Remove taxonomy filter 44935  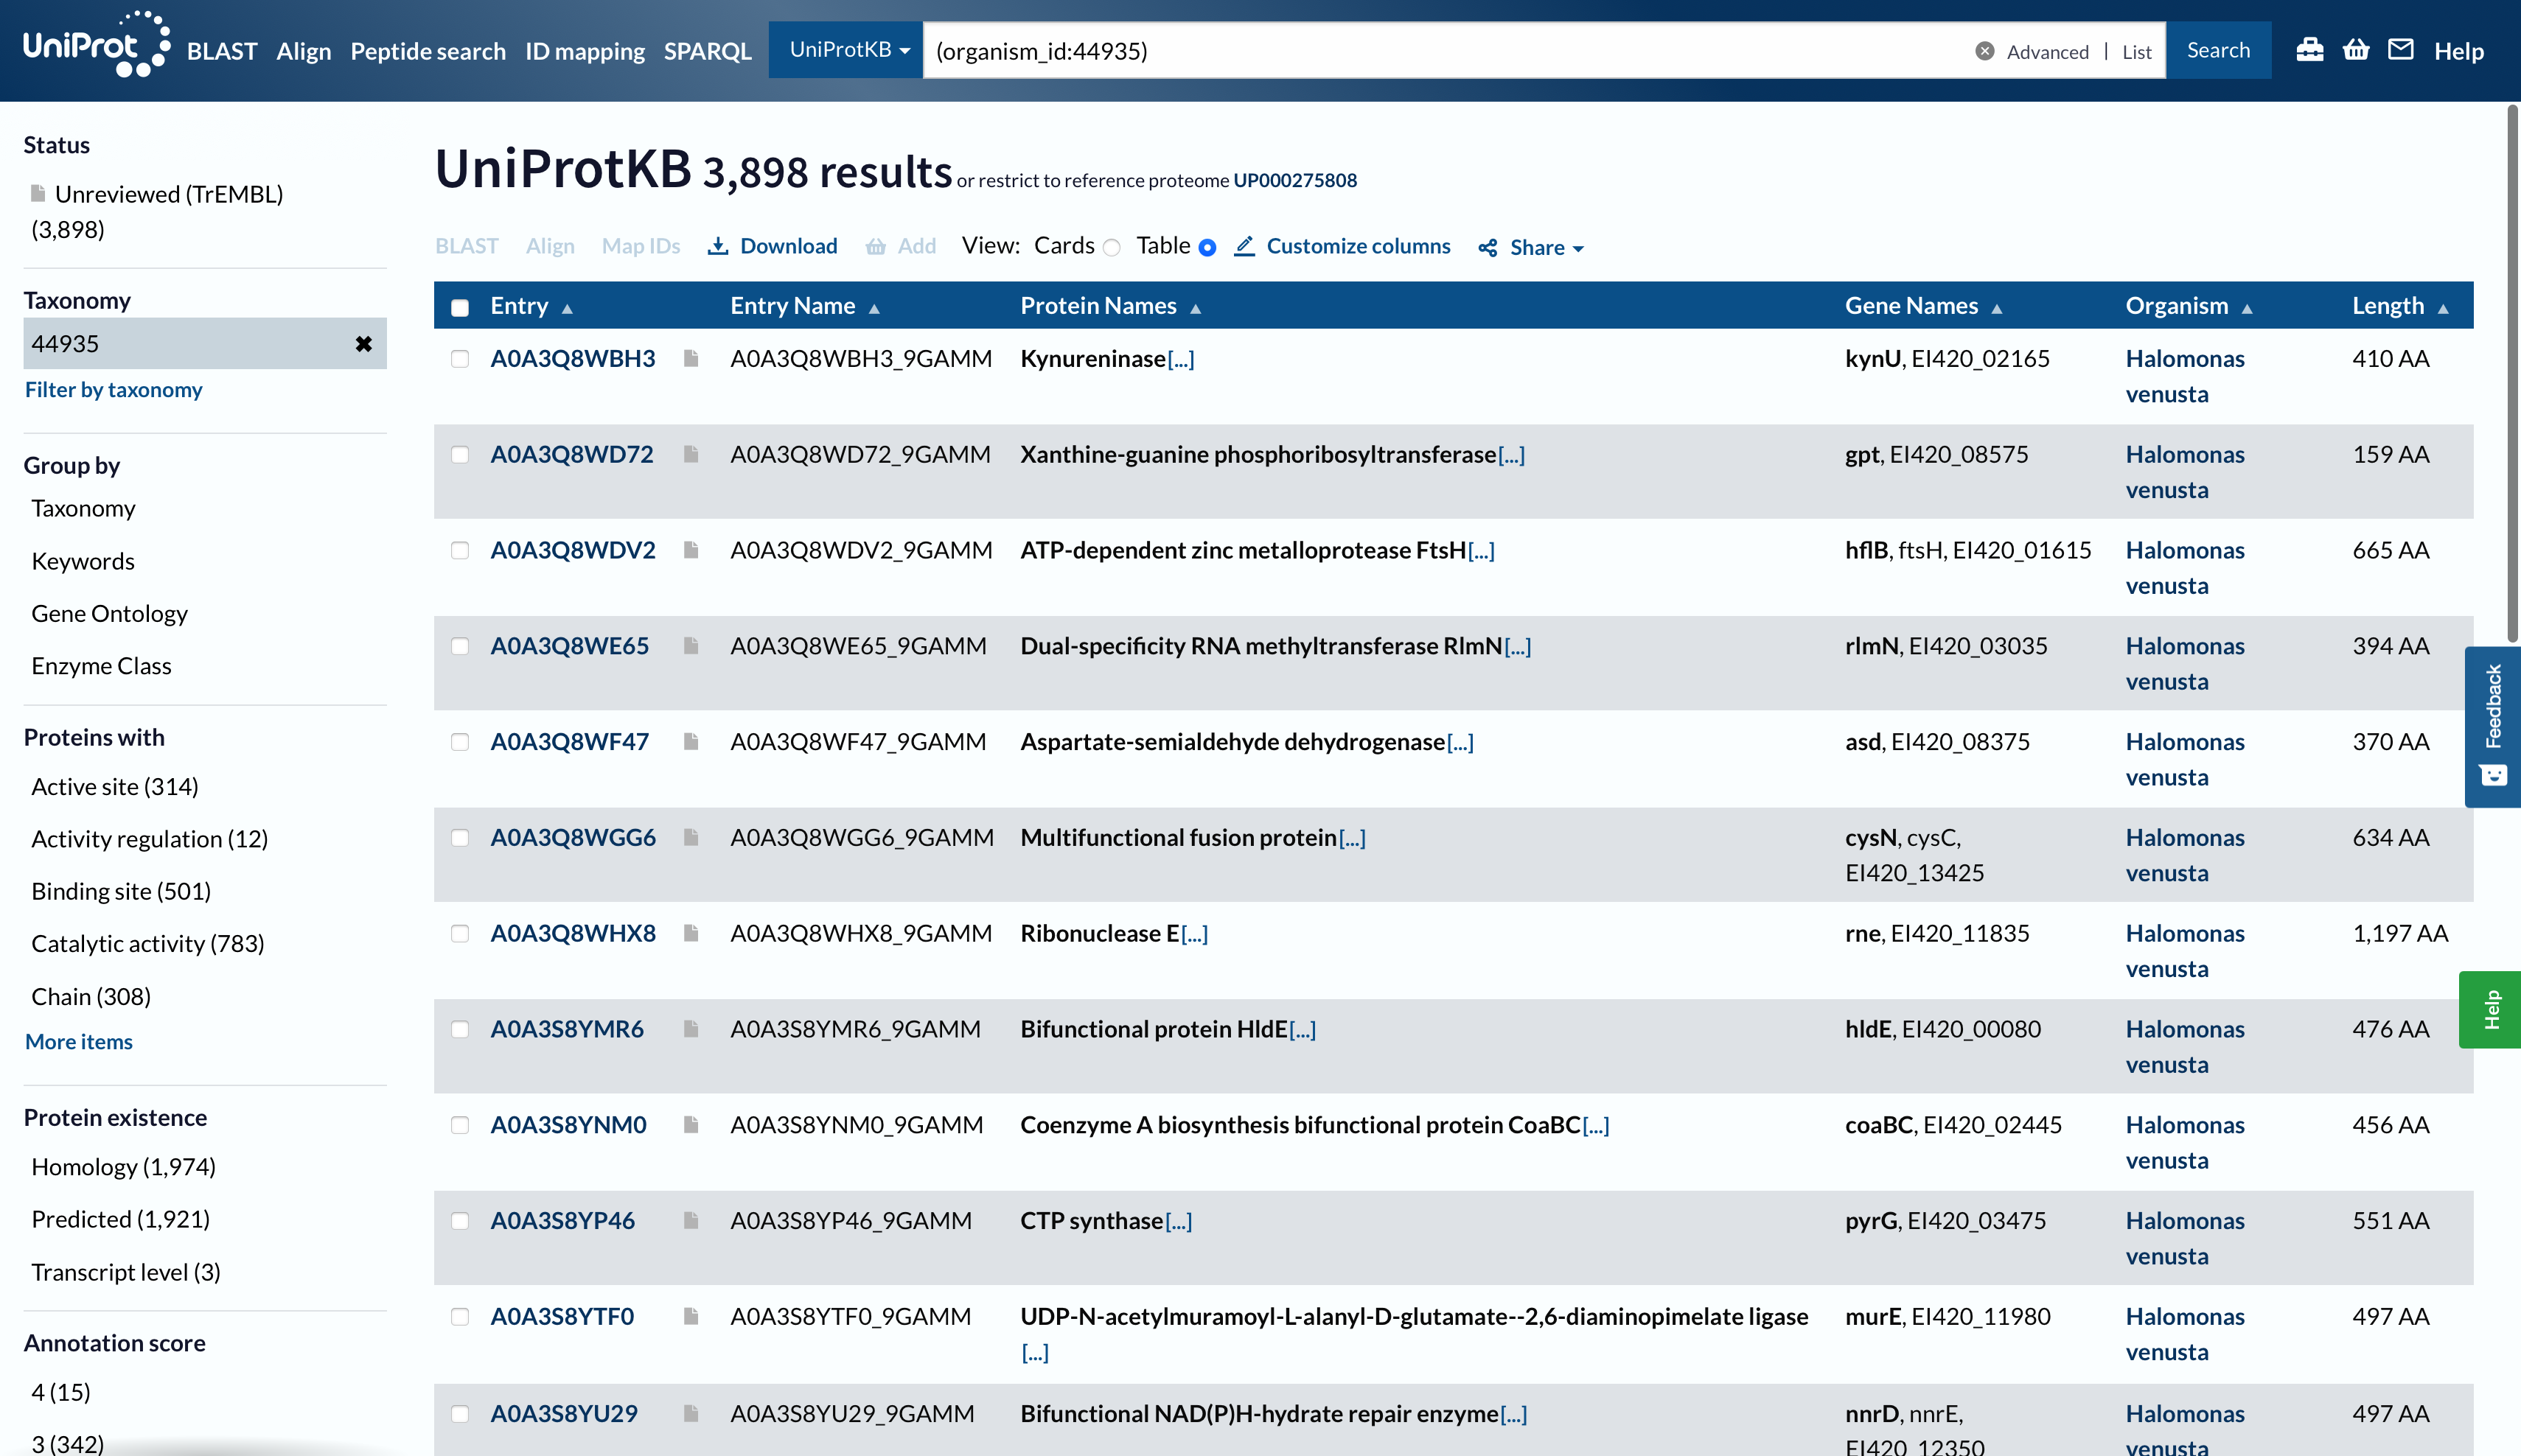click(363, 344)
